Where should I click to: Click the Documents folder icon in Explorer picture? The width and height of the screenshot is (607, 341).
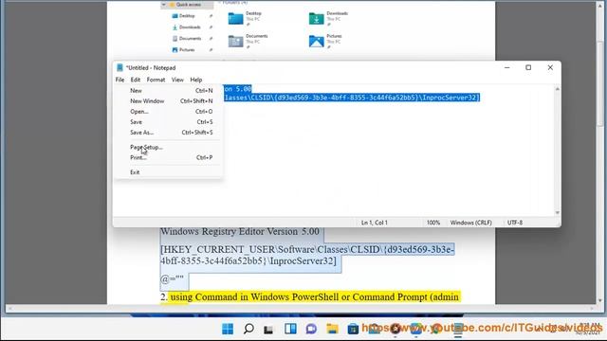(x=235, y=41)
